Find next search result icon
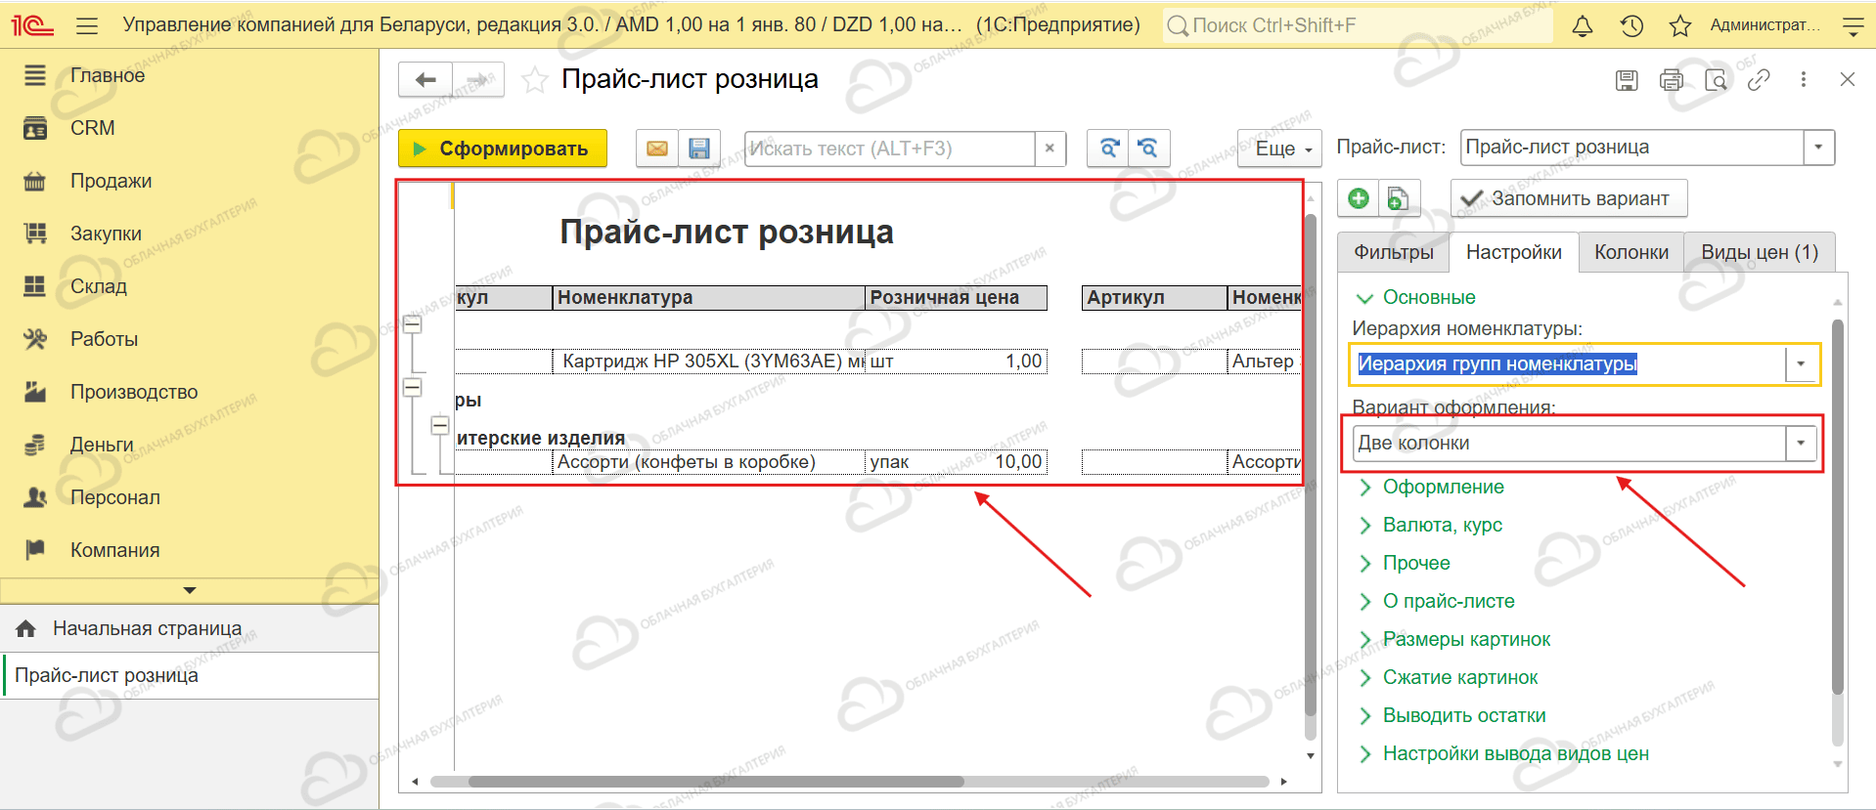 point(1108,149)
